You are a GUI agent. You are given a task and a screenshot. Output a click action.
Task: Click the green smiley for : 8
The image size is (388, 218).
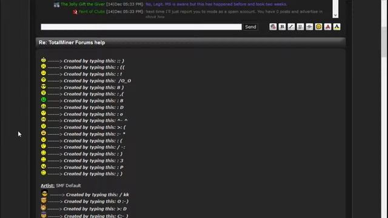(44, 99)
